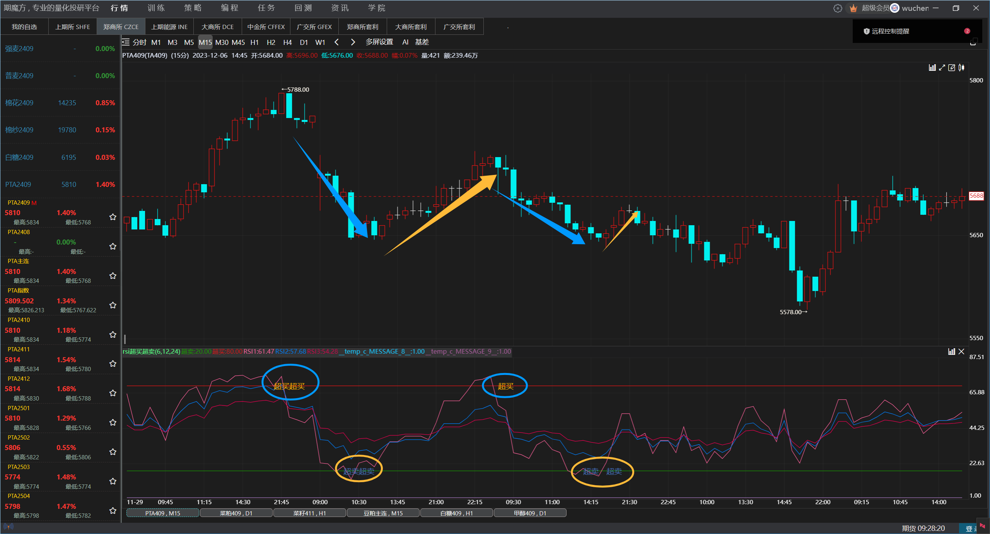Select the 强麦2409 quote row

[60, 49]
